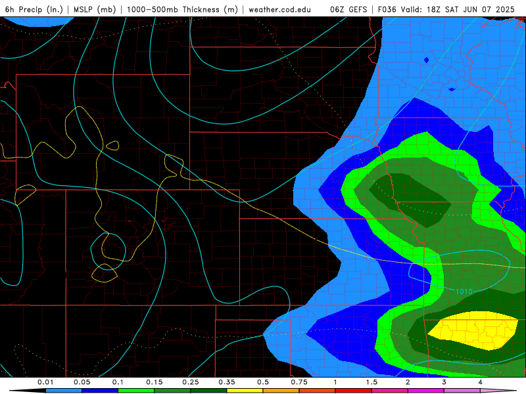Image resolution: width=526 pixels, height=394 pixels.
Task: Click the '06Z GEFS' model run label
Action: coord(348,9)
